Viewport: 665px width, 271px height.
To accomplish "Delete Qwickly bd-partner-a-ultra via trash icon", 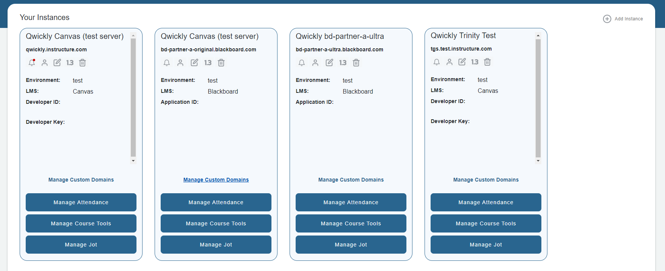I will tap(356, 63).
